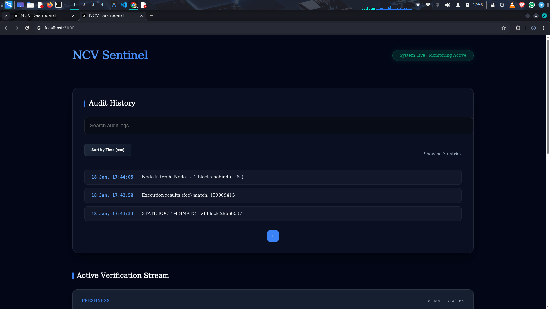Mute audio via the volume icon
550x309 pixels.
(x=448, y=5)
